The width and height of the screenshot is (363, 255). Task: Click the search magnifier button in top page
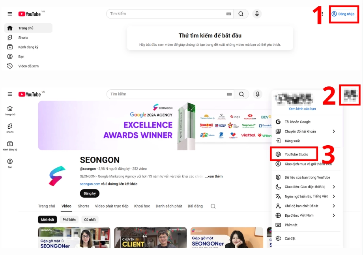pyautogui.click(x=241, y=14)
